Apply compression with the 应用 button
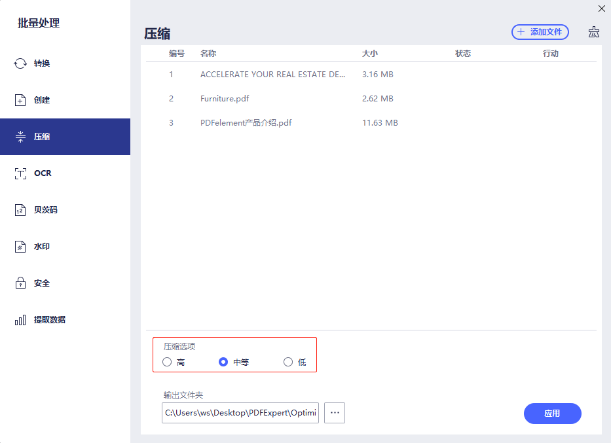 [x=552, y=414]
